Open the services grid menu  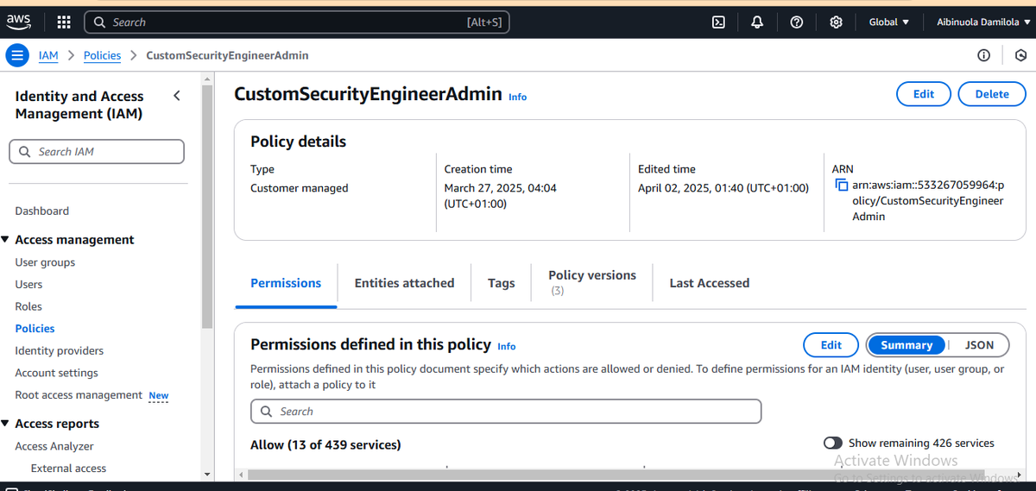[x=64, y=22]
